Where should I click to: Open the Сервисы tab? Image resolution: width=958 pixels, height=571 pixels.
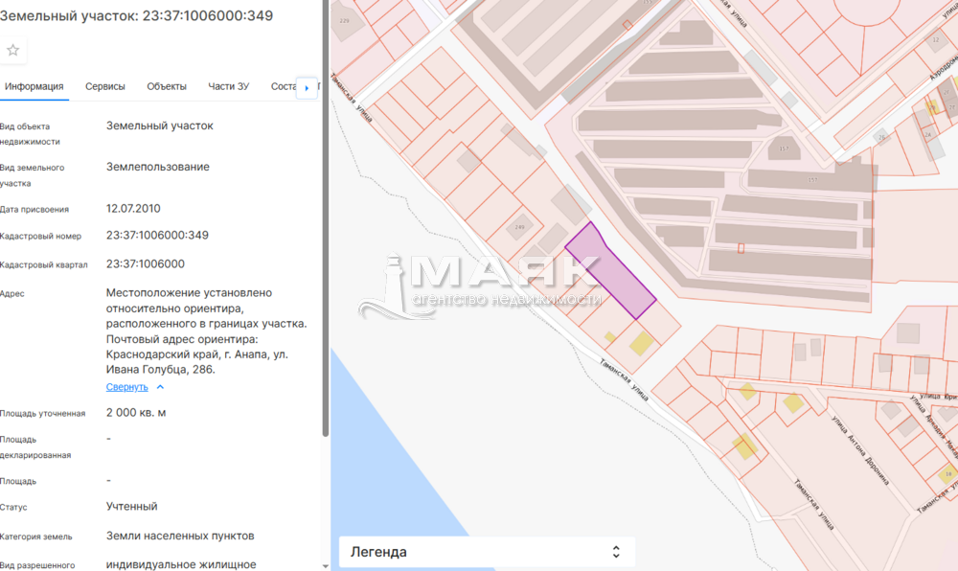[105, 86]
